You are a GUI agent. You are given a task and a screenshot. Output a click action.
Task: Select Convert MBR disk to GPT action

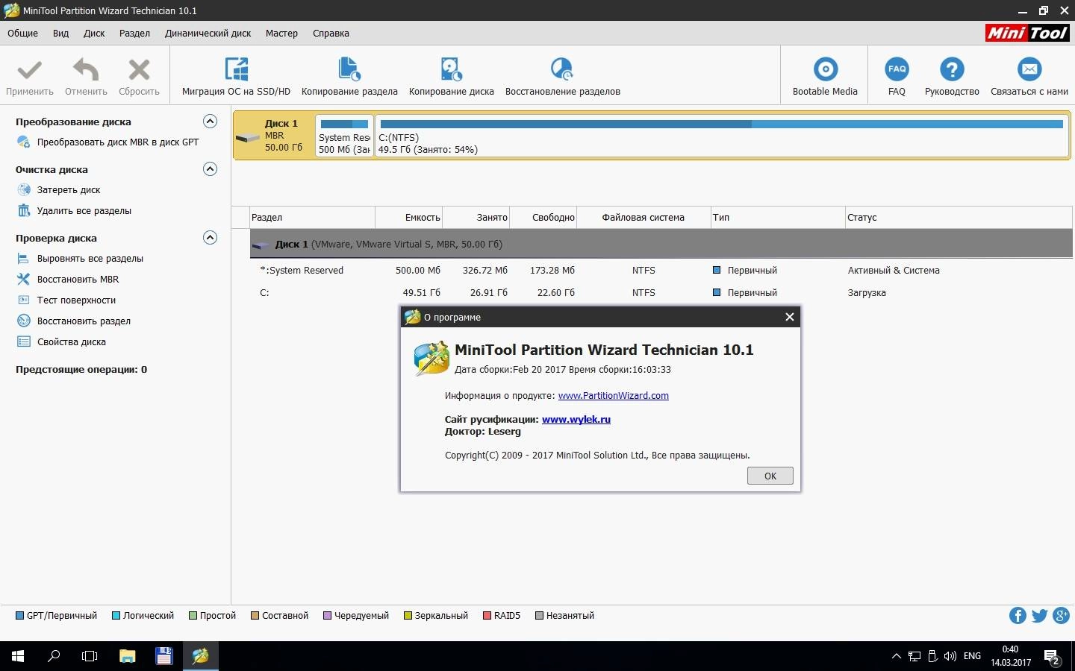pyautogui.click(x=118, y=142)
